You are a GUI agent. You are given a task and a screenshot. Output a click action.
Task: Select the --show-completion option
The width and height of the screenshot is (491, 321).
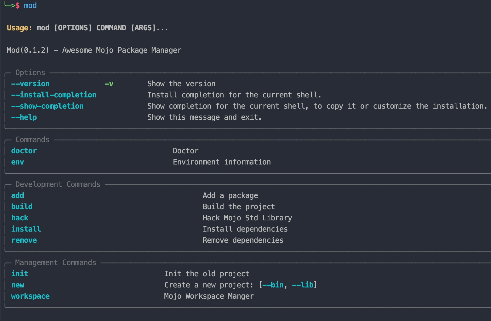pyautogui.click(x=47, y=106)
